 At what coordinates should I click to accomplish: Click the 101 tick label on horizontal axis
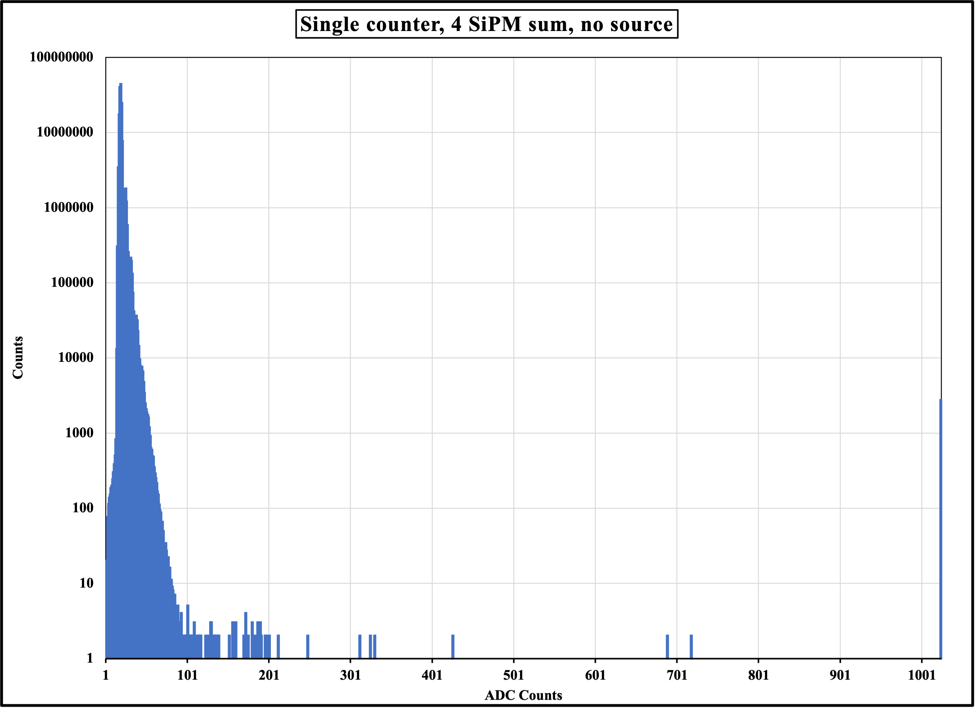[187, 675]
